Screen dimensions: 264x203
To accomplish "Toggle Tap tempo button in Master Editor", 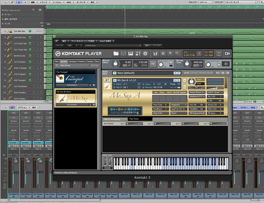I will (x=153, y=64).
